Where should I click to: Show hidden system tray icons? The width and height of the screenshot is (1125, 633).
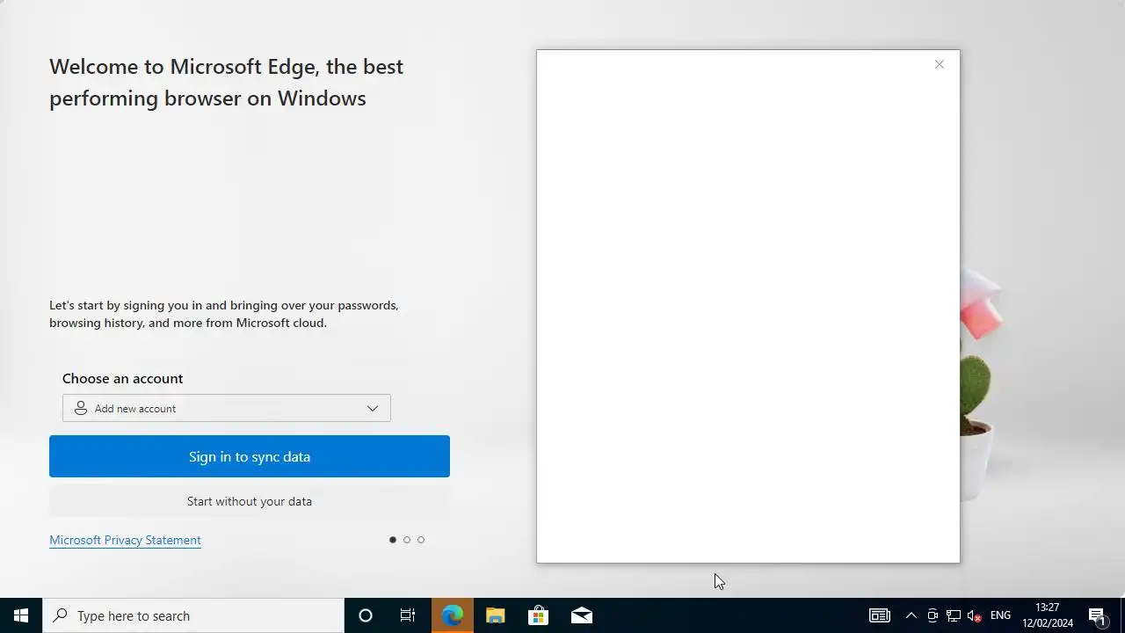coord(911,615)
